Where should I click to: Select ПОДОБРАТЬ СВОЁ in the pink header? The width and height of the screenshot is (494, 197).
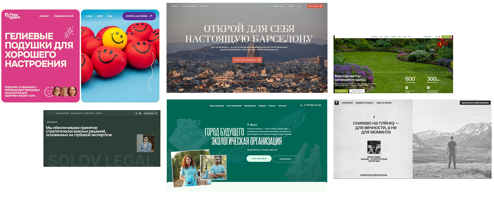(64, 16)
